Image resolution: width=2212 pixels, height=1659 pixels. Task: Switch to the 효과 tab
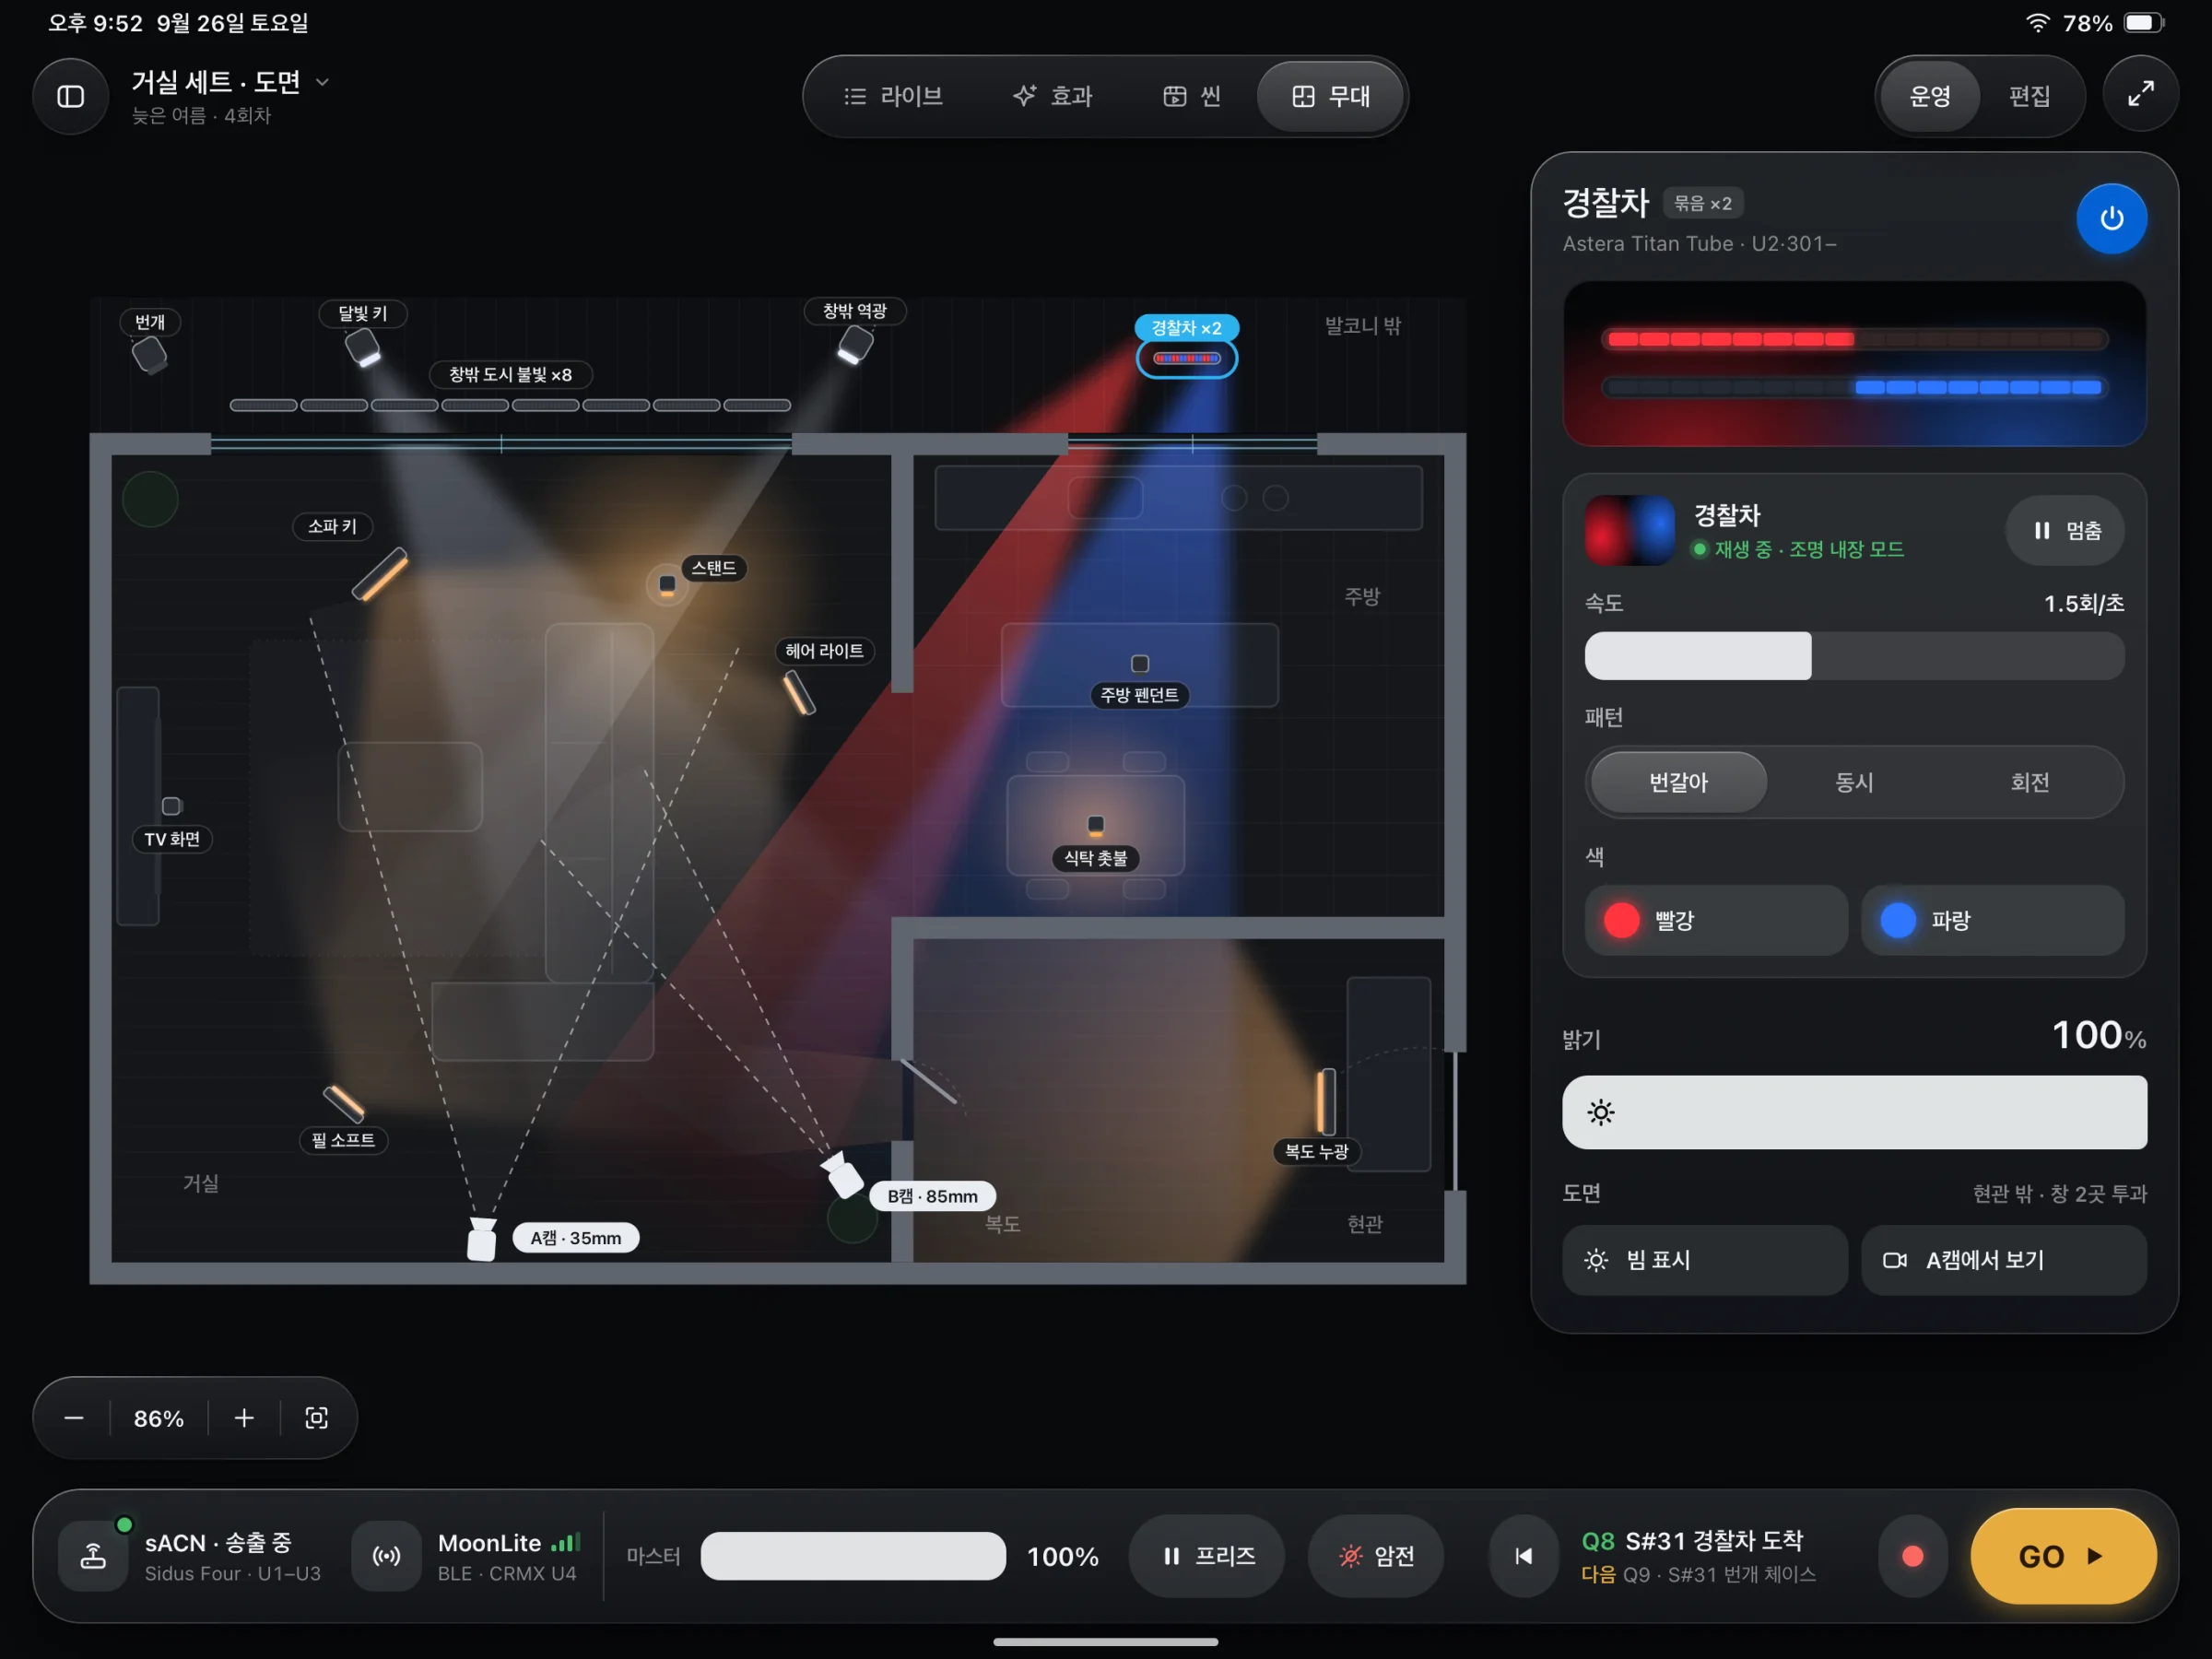tap(1053, 96)
